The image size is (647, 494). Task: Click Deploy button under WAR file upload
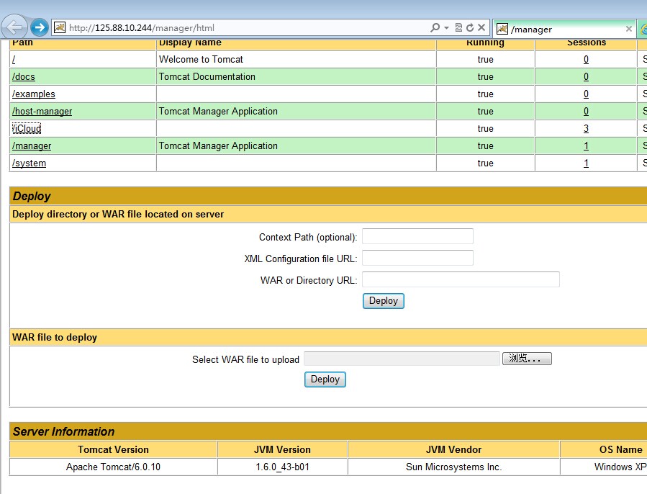pos(325,380)
